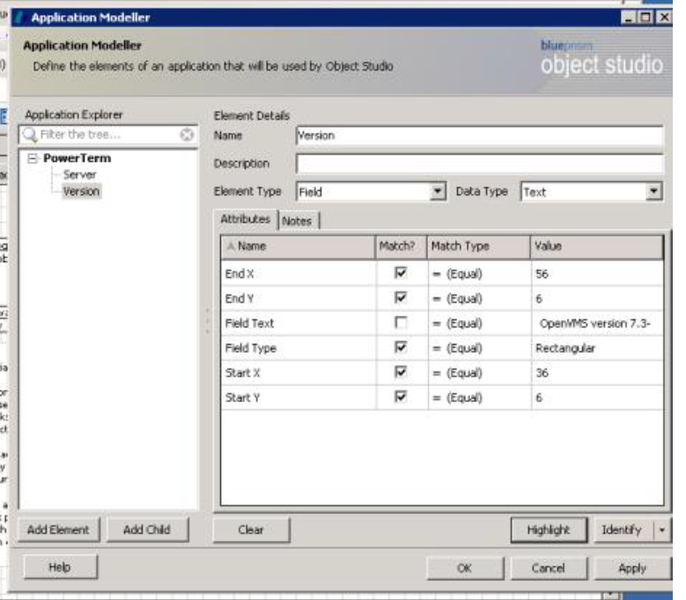686x600 pixels.
Task: Clear the tree filter with the X icon
Action: [187, 135]
